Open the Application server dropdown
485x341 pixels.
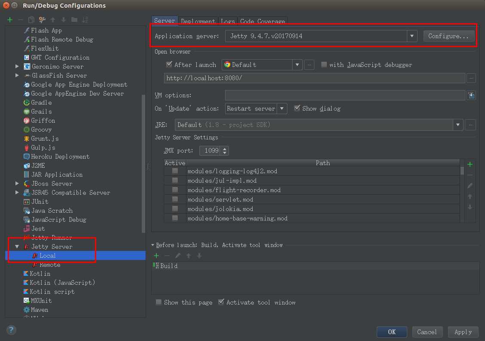(x=412, y=36)
